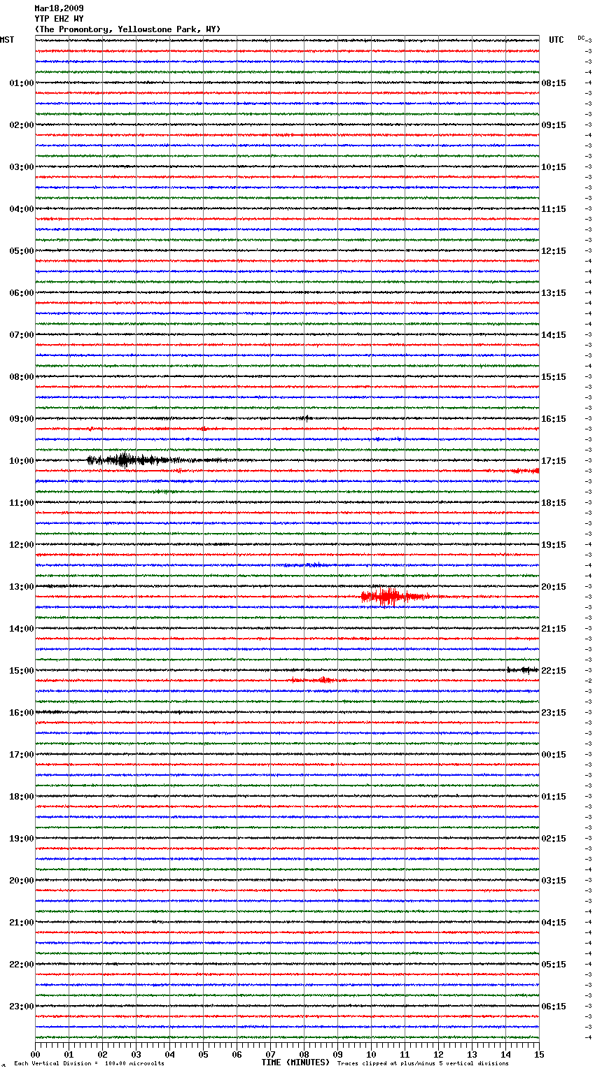Select the 14:00 MST time label

21,629
